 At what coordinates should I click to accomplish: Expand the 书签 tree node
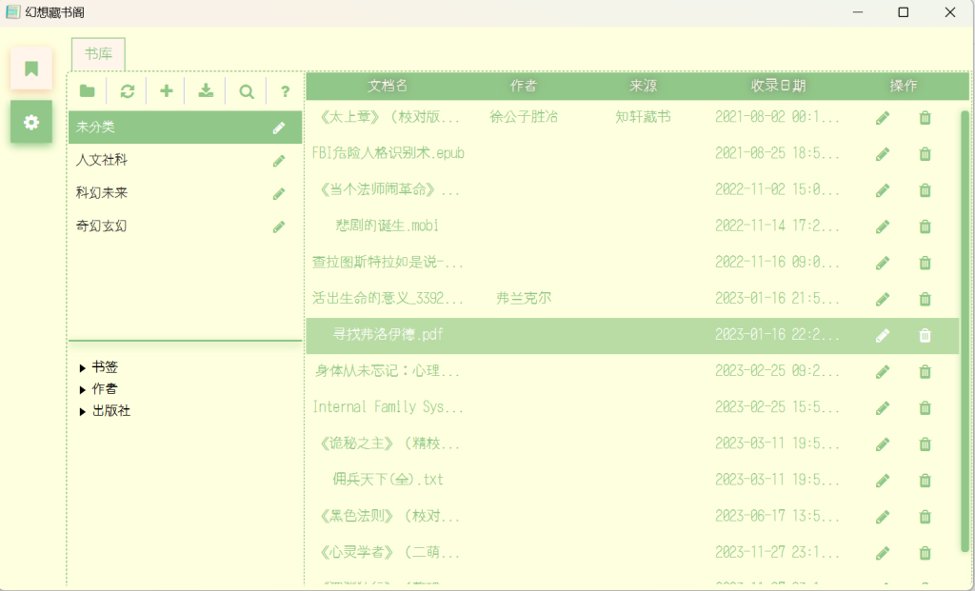pos(83,367)
